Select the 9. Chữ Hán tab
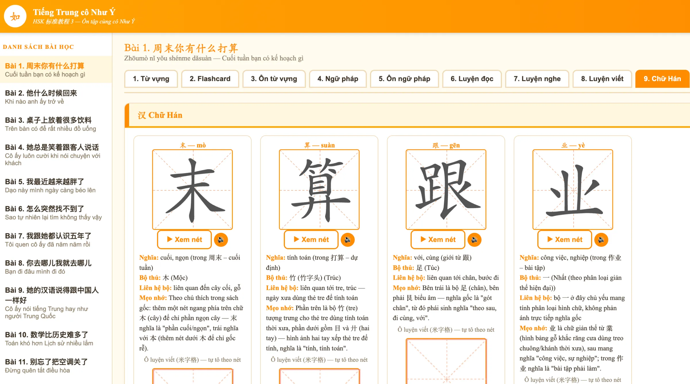Viewport: 690px width, 384px height. pyautogui.click(x=662, y=79)
